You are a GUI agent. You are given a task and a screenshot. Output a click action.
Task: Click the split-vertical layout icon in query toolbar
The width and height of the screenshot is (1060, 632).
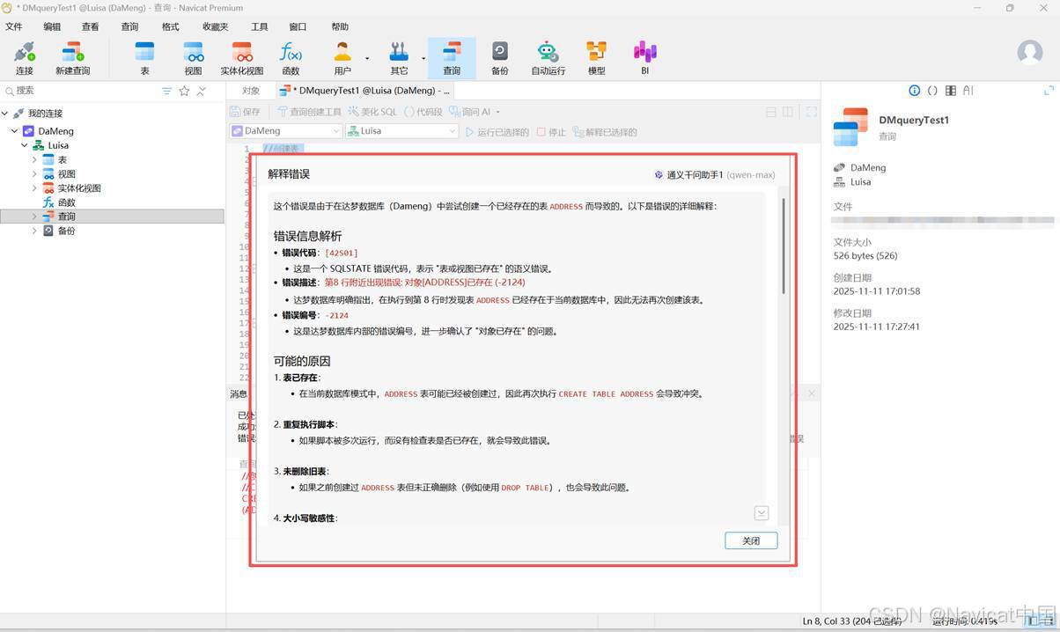788,112
